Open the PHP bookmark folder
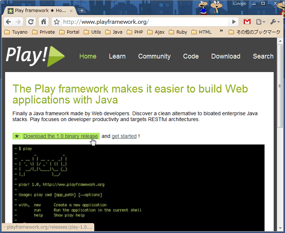 click(135, 32)
